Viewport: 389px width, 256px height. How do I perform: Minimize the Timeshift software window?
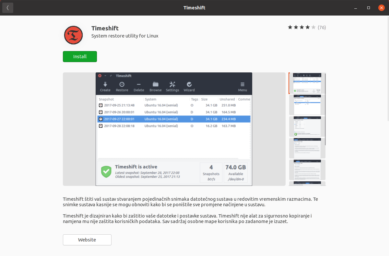pos(356,8)
